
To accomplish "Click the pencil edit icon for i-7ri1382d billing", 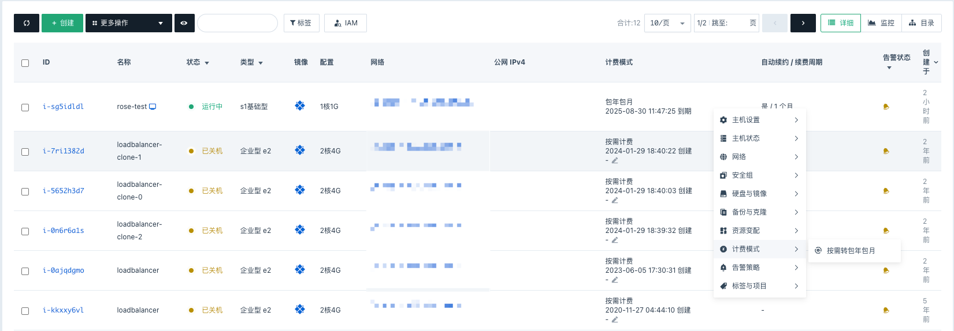I will click(x=615, y=160).
